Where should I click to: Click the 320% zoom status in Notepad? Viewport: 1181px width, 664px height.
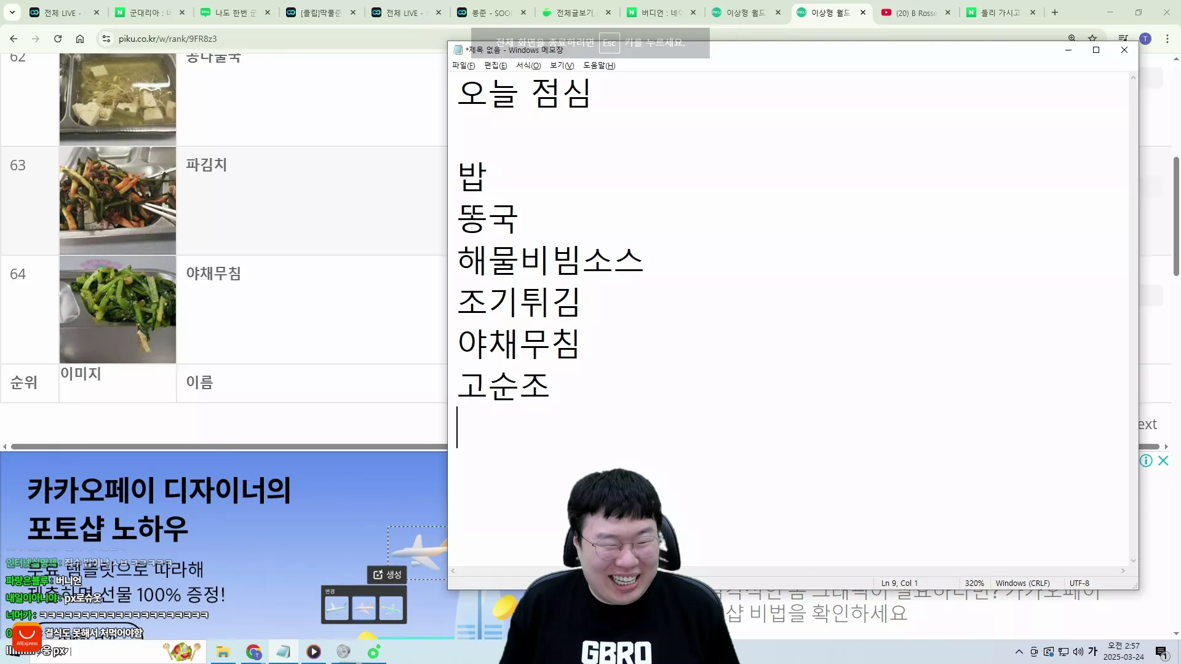974,583
